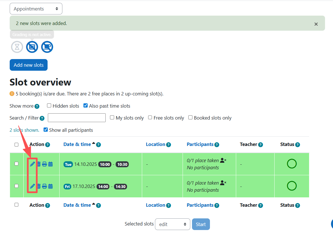This screenshot has height=234, width=333.
Task: Toggle Show all participants checkbox
Action: [x=46, y=130]
